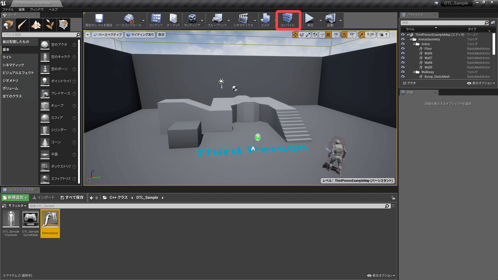Toggle visibility of Wall8 actor
The image size is (498, 280).
[x=403, y=63]
